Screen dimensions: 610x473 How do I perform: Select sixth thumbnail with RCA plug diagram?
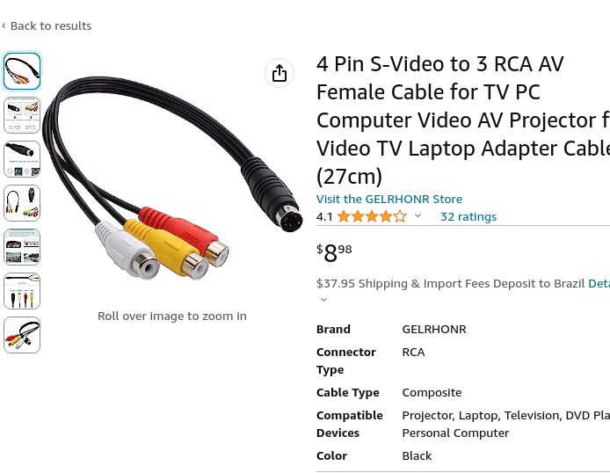(x=22, y=291)
